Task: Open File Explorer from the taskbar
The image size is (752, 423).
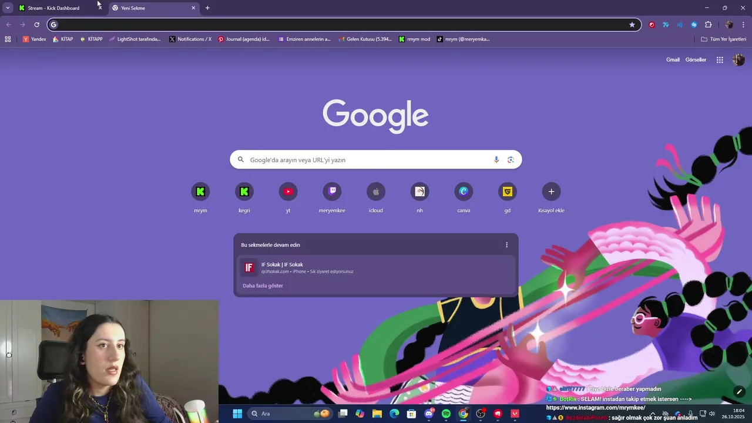Action: (377, 414)
